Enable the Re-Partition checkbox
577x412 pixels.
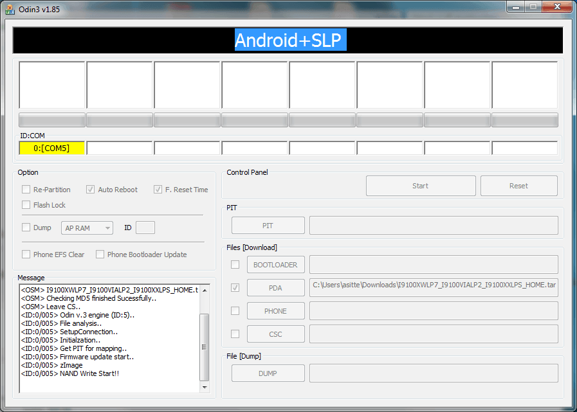[26, 190]
